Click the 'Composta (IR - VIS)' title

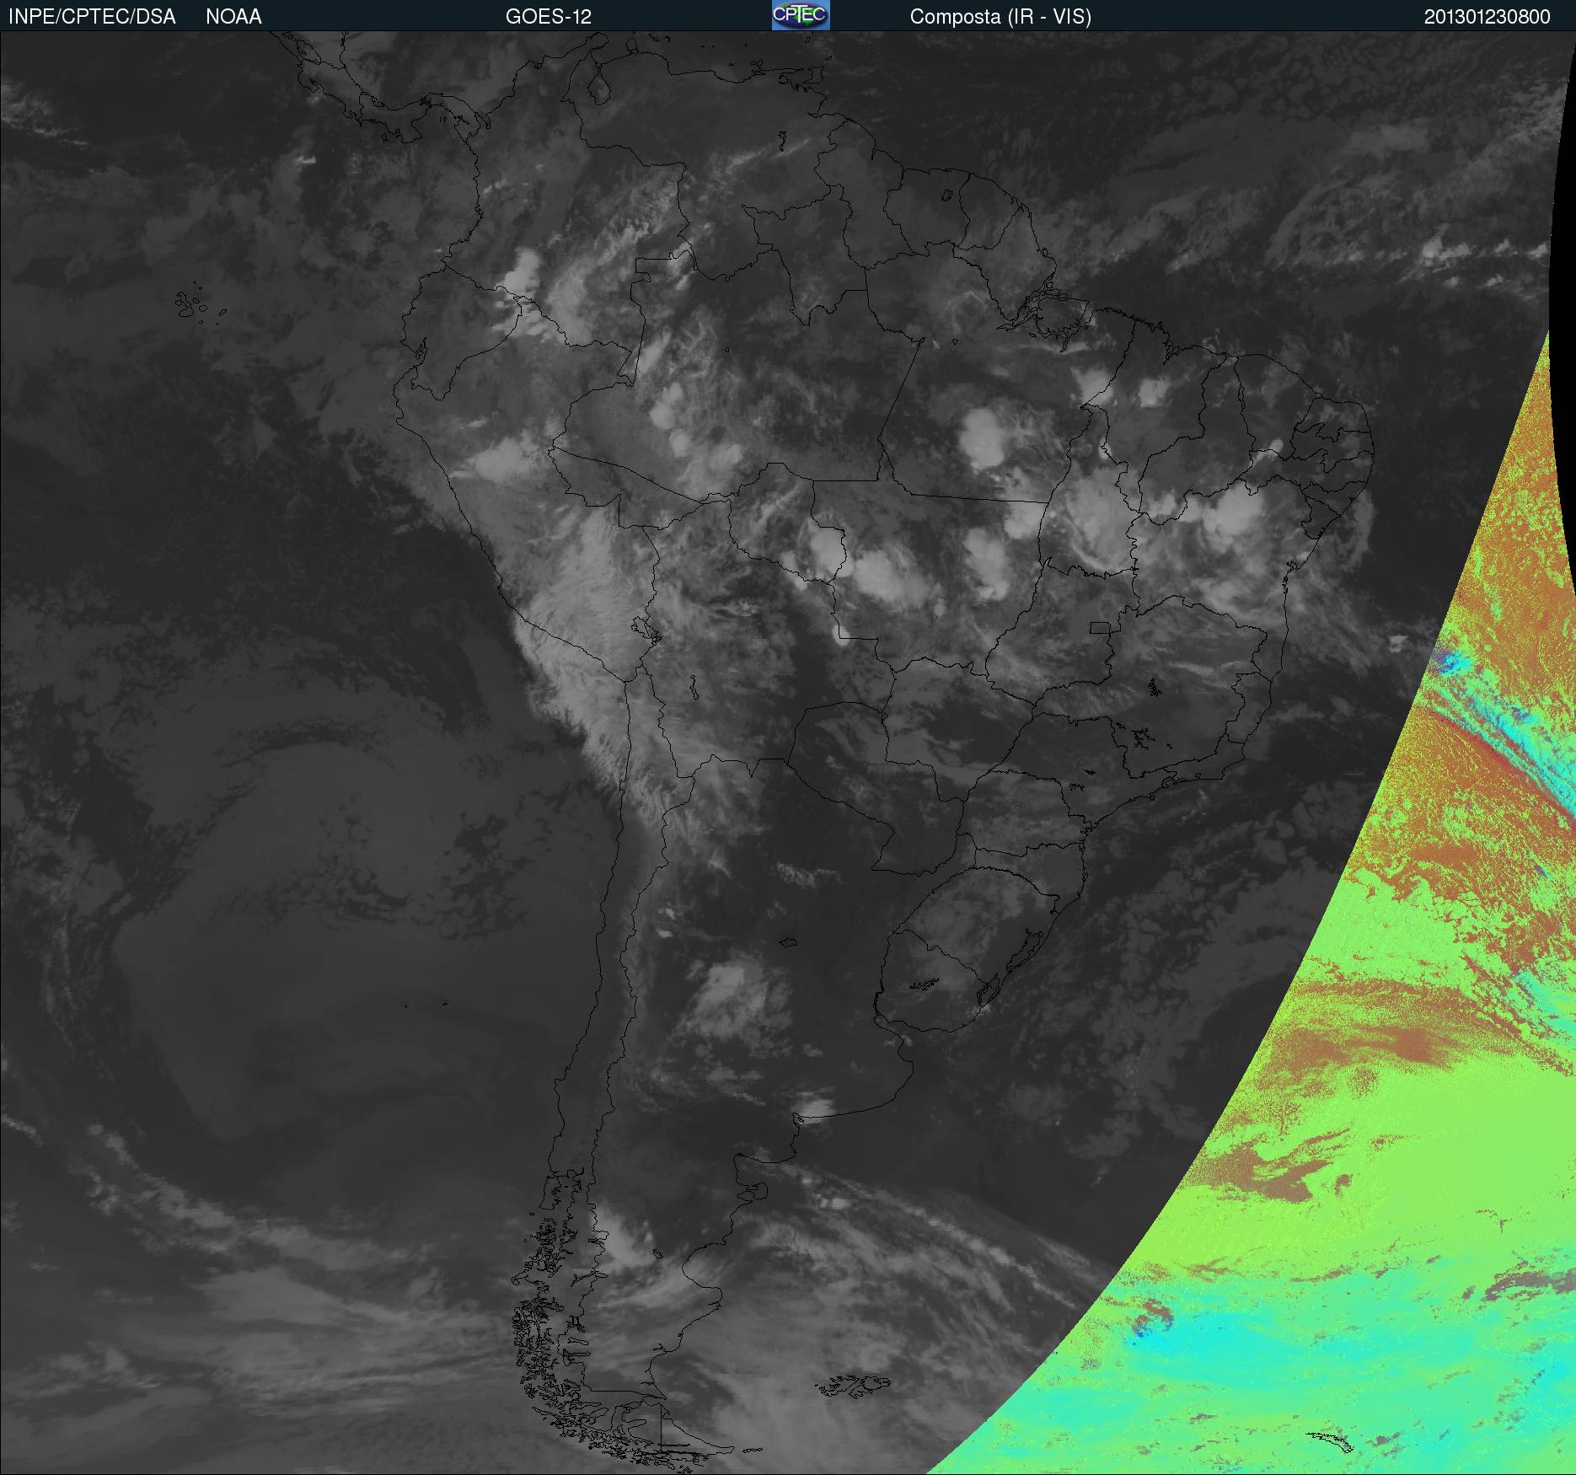tap(1000, 17)
